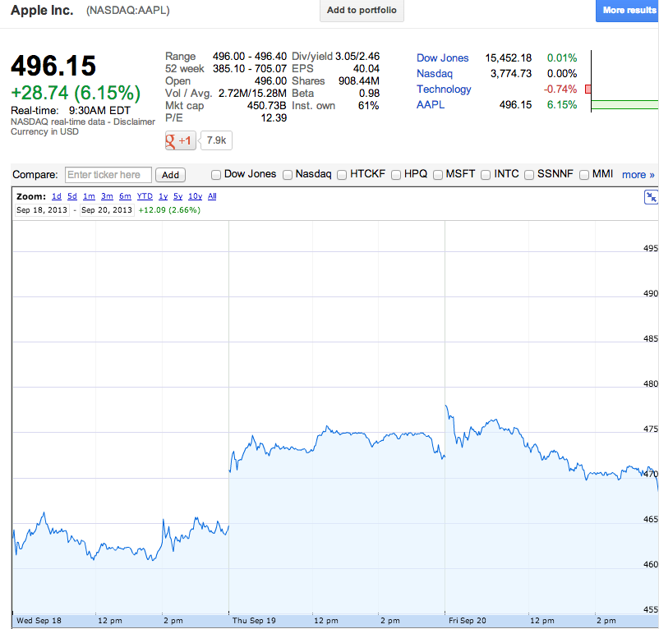This screenshot has width=659, height=629.
Task: Click the Add to portfolio button
Action: coord(362,10)
